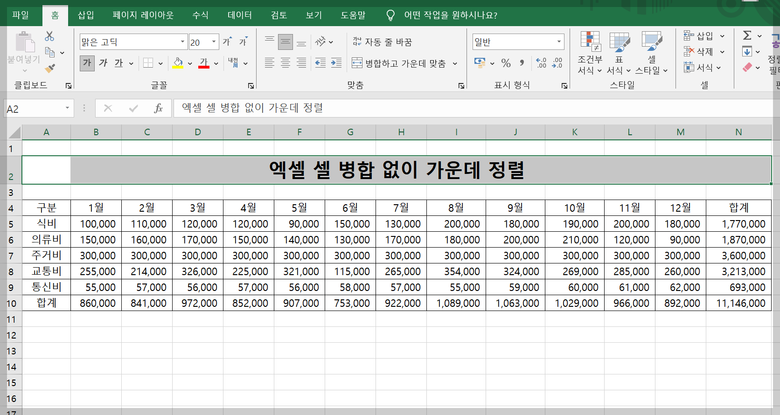Image resolution: width=780 pixels, height=415 pixels.
Task: Click 자동 줄 바꿈 wrap text button
Action: click(x=382, y=42)
